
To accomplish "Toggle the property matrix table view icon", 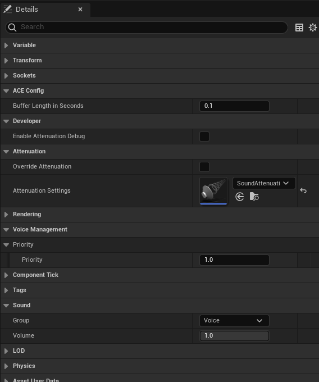I will coord(299,28).
